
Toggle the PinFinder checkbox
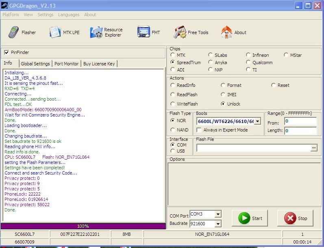tap(7, 52)
